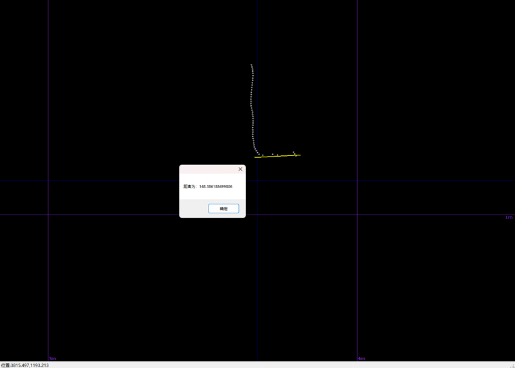Screen dimensions: 515x368
Task: Select the yellow measurement line
Action: click(x=277, y=156)
